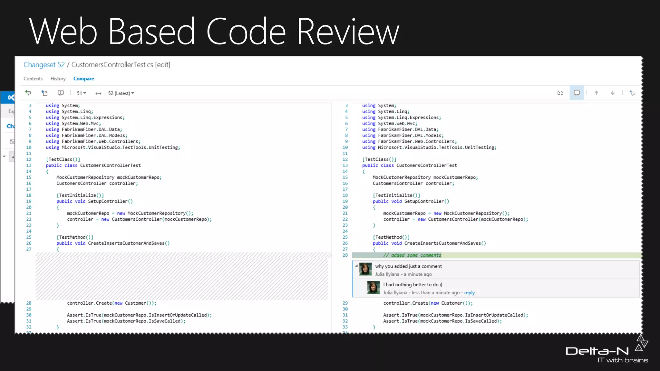Select the Compare tab
This screenshot has width=660, height=371.
pos(83,79)
